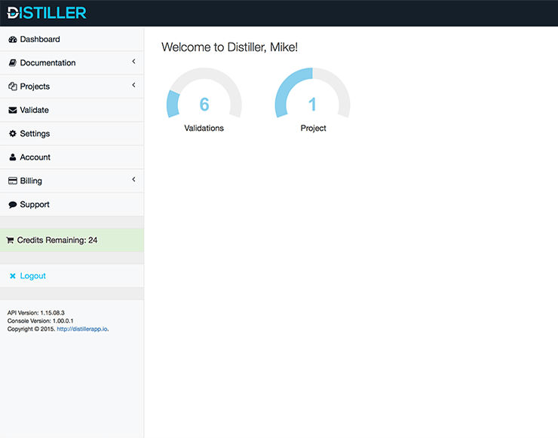Open the Projects menu item
This screenshot has width=558, height=438.
click(72, 87)
